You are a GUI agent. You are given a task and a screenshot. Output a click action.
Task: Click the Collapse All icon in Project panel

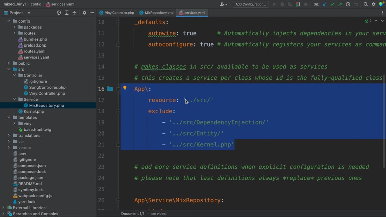75,13
